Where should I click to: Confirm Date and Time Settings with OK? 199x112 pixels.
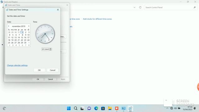tap(39, 70)
